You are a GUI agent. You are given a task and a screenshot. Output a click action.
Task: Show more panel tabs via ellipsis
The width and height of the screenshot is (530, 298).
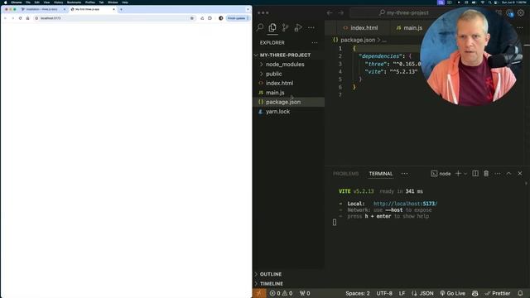[405, 174]
